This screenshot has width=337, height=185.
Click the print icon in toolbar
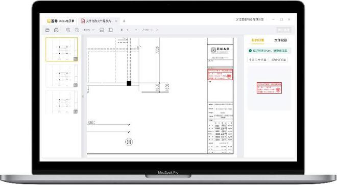[56, 30]
